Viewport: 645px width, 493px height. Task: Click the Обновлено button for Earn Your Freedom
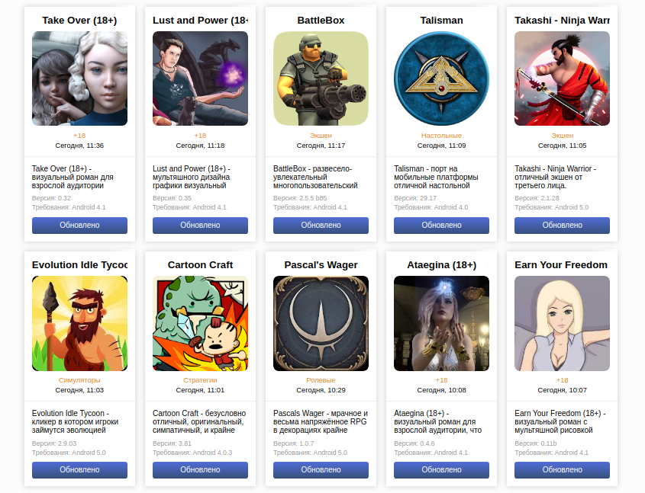coord(562,470)
